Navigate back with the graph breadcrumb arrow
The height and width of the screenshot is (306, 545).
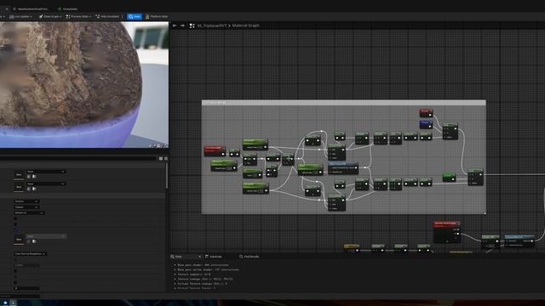[175, 25]
